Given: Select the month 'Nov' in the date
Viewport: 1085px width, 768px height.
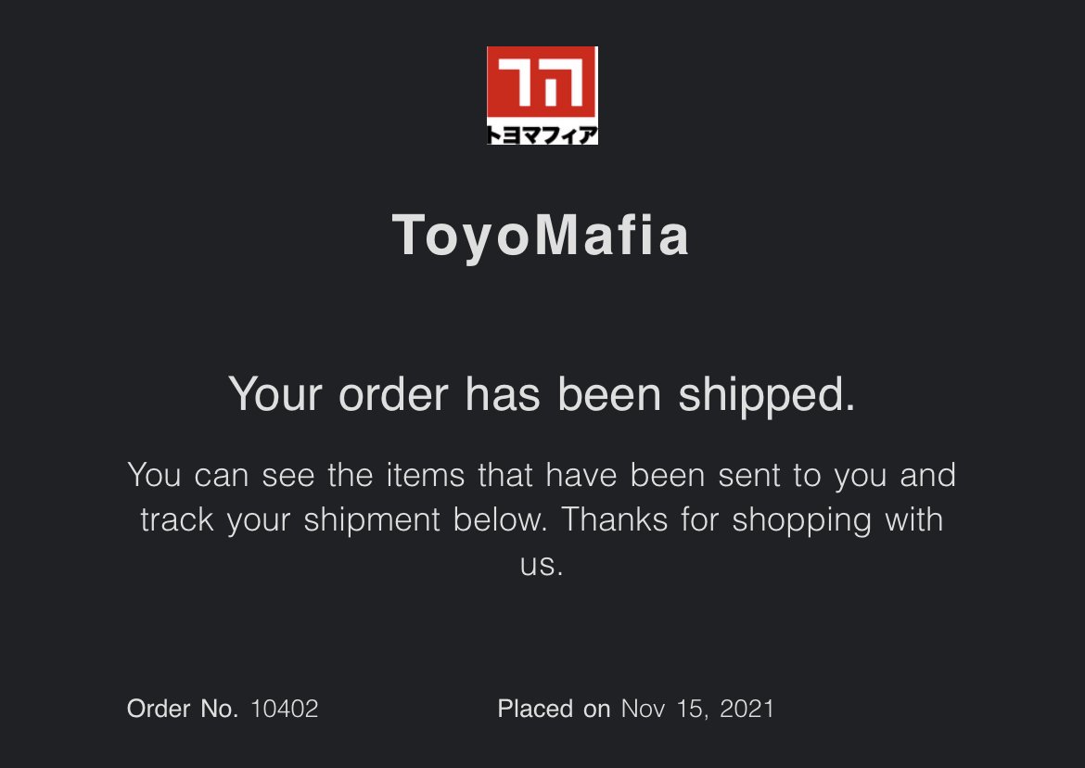Looking at the screenshot, I should 643,709.
